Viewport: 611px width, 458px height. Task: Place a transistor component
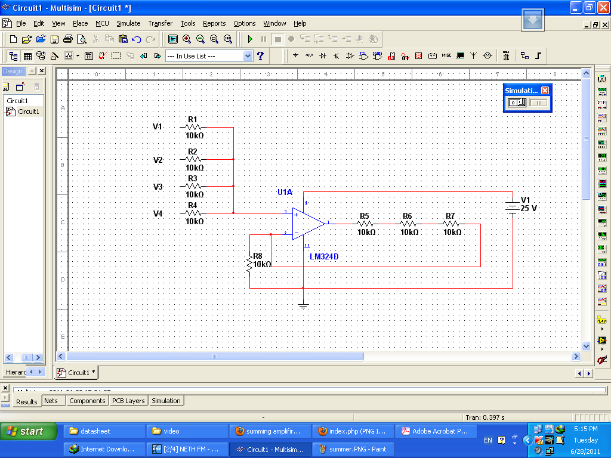click(x=337, y=55)
